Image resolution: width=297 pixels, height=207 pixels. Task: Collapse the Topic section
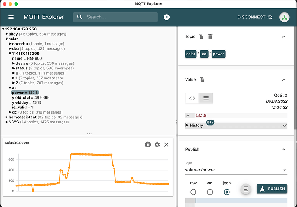tap(284, 36)
